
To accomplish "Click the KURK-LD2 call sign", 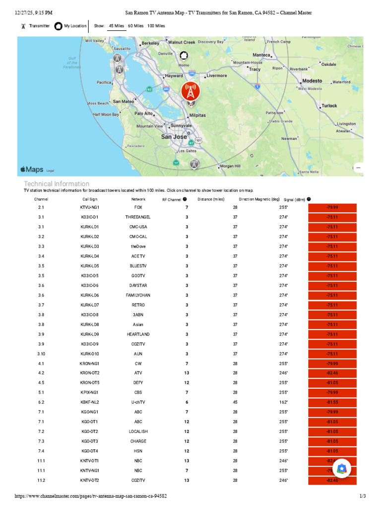I will 90,237.
